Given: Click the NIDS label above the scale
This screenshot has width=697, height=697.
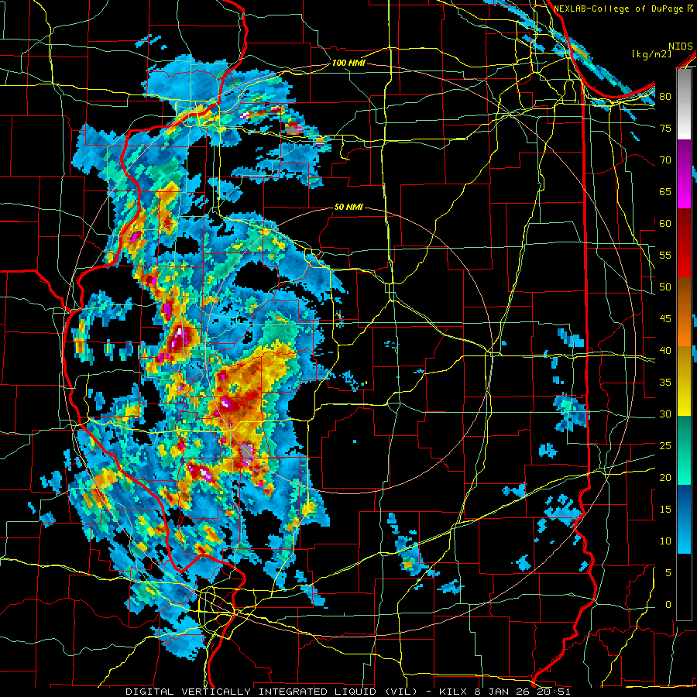Looking at the screenshot, I should [680, 46].
